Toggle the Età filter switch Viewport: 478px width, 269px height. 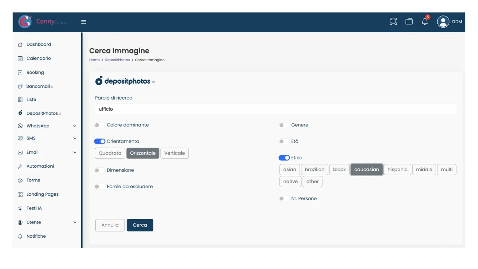[284, 141]
